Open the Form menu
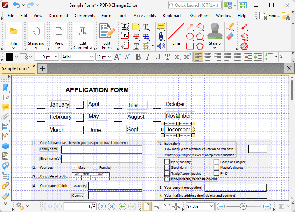This screenshot has height=212, width=295. [x=106, y=16]
